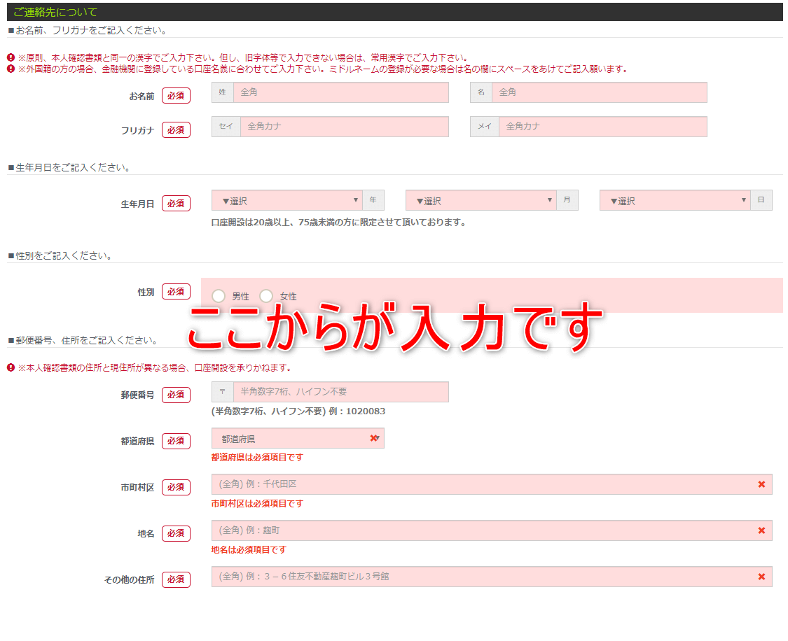Select the 女性 radio button
The image size is (788, 641).
tap(266, 296)
